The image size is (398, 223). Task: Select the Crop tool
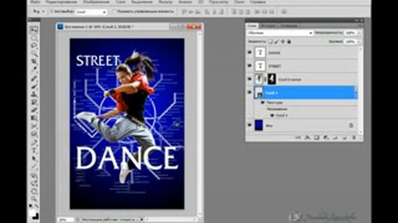[x=34, y=61]
